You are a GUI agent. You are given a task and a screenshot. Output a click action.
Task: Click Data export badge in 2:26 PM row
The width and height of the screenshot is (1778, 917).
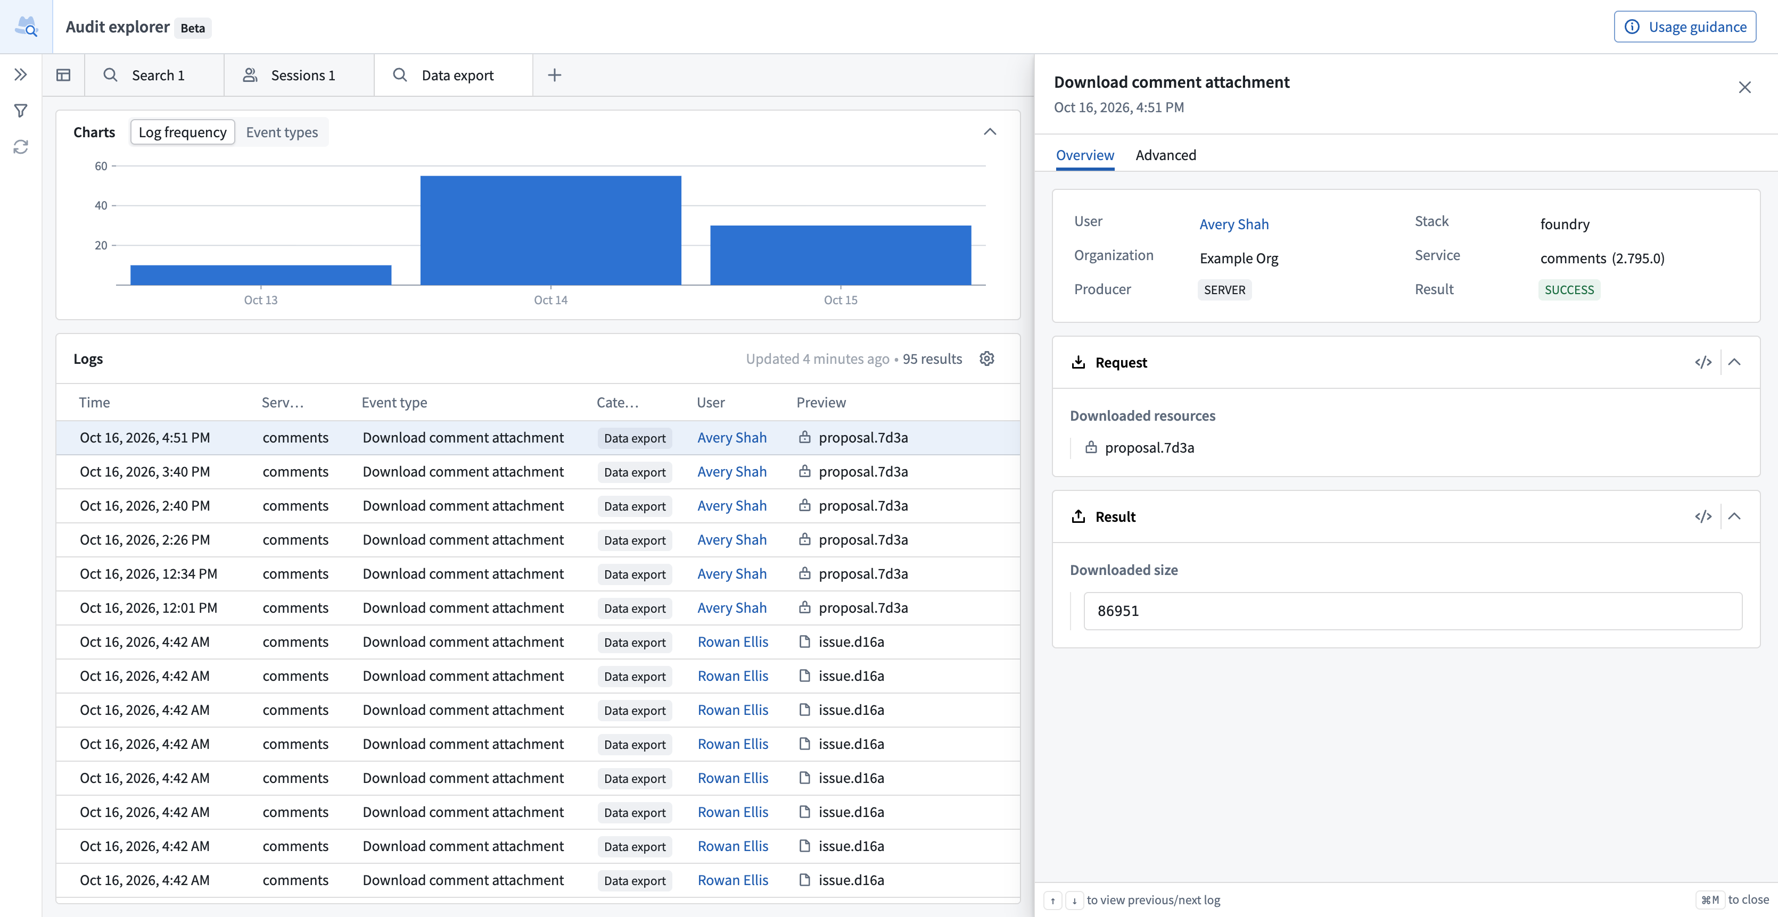click(635, 540)
